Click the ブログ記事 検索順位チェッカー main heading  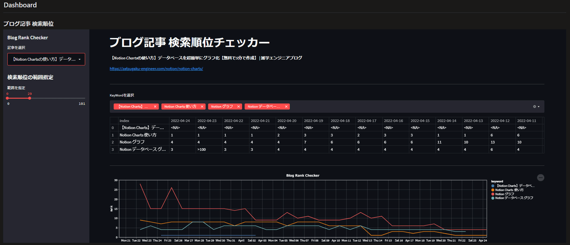[190, 43]
